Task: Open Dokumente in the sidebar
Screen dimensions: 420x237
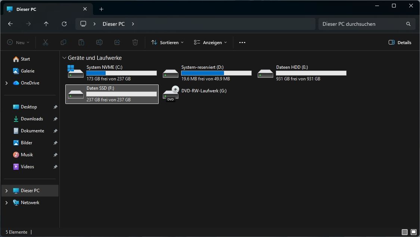Action: 32,131
